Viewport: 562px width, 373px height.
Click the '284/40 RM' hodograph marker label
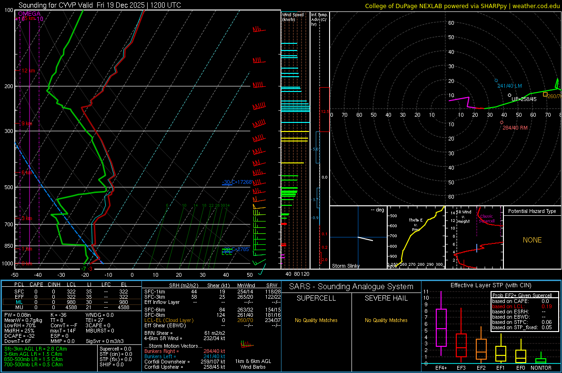tap(515, 128)
